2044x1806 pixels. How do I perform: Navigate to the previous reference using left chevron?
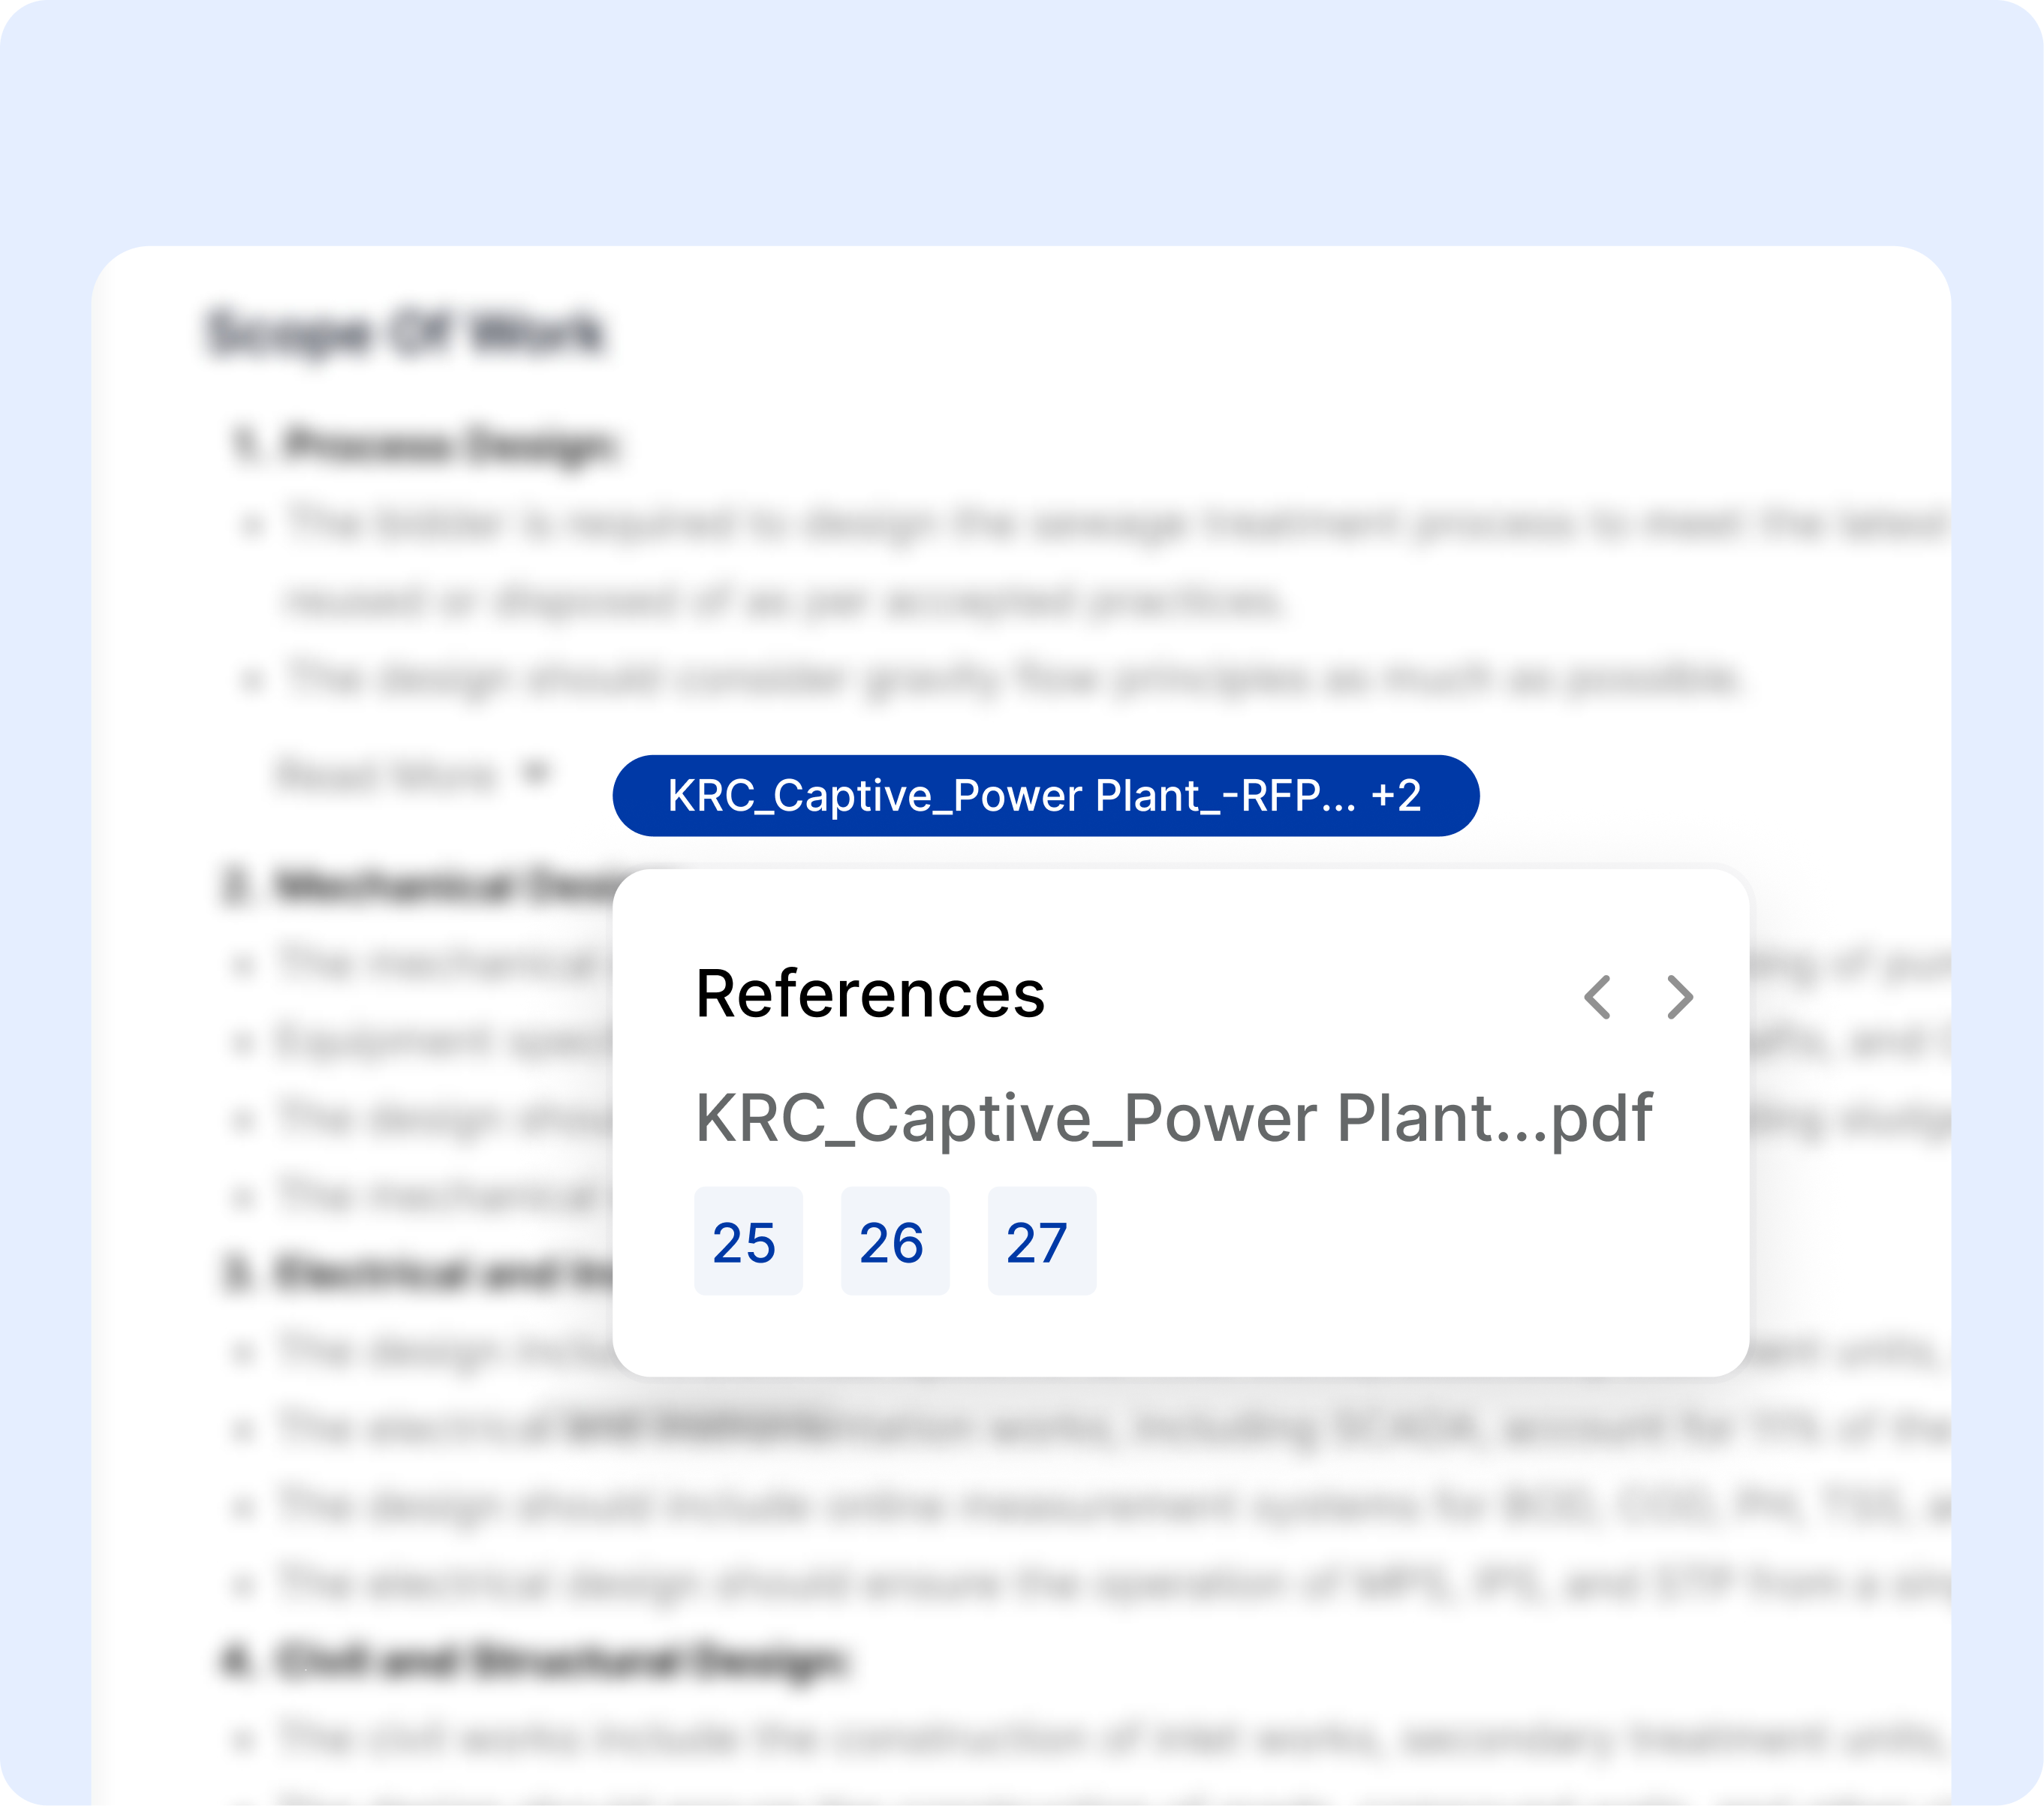coord(1597,995)
